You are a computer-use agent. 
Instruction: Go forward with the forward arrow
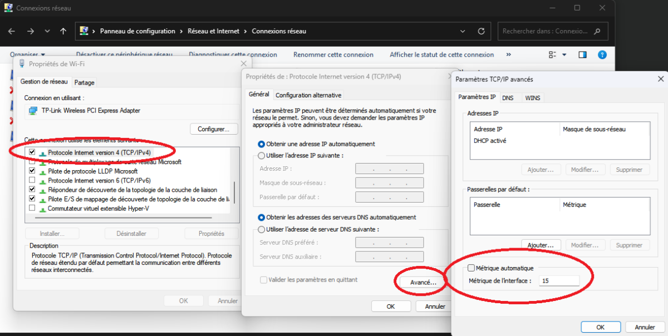tap(31, 31)
